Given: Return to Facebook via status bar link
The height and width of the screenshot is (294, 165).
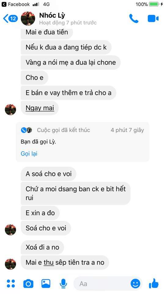Looking at the screenshot, I should pos(15,4).
